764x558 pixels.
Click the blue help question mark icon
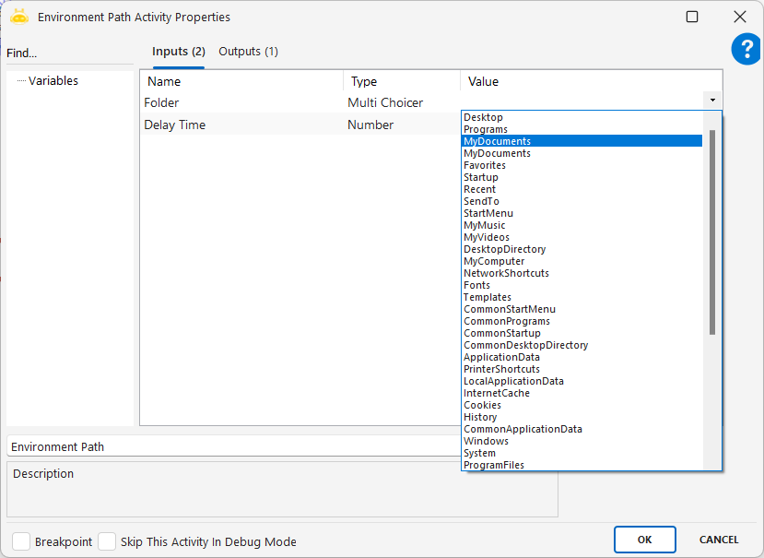pyautogui.click(x=746, y=50)
